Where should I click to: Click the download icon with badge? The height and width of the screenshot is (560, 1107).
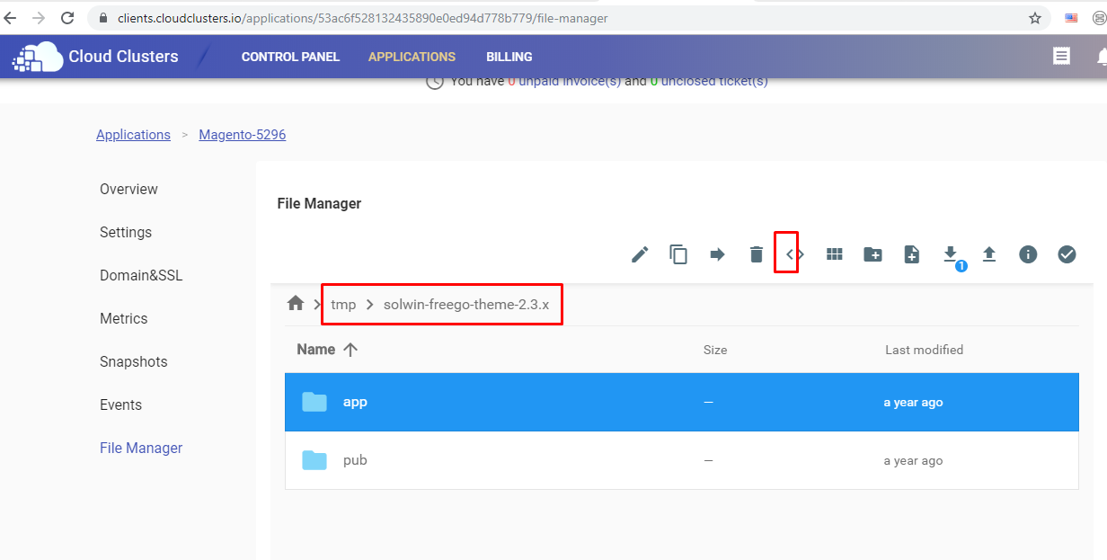click(951, 254)
